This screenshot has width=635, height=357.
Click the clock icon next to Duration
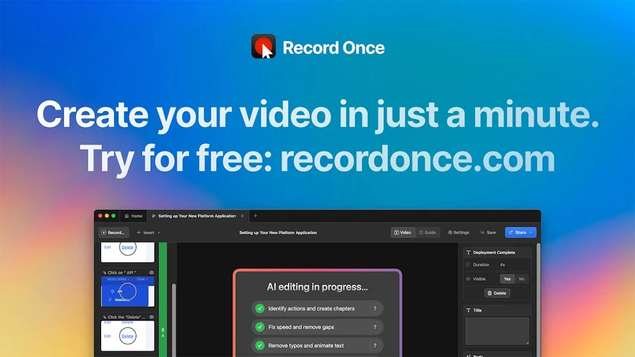pos(468,265)
